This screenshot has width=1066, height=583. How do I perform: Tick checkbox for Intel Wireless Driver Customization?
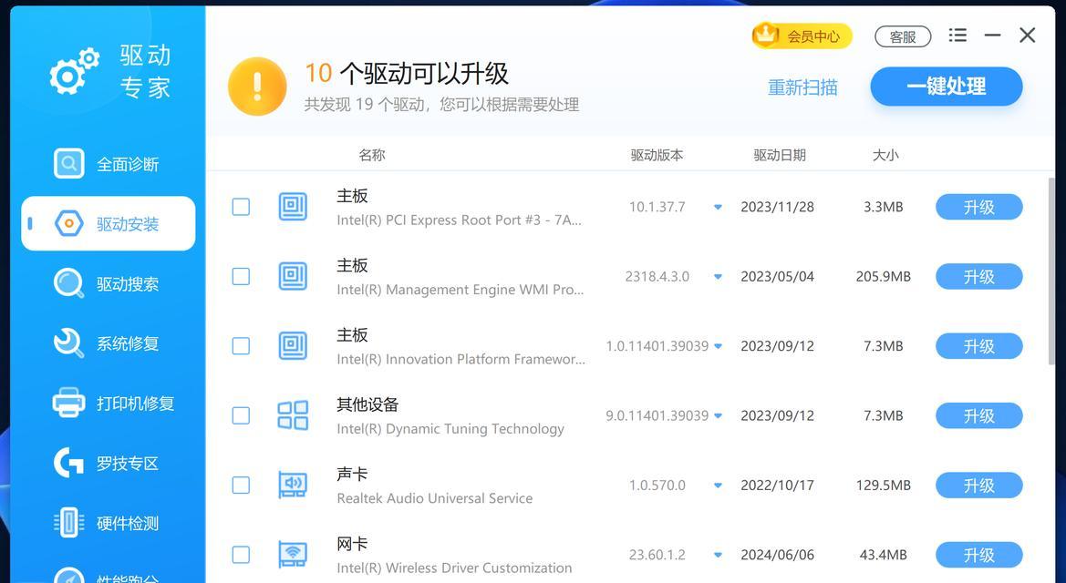[x=241, y=555]
